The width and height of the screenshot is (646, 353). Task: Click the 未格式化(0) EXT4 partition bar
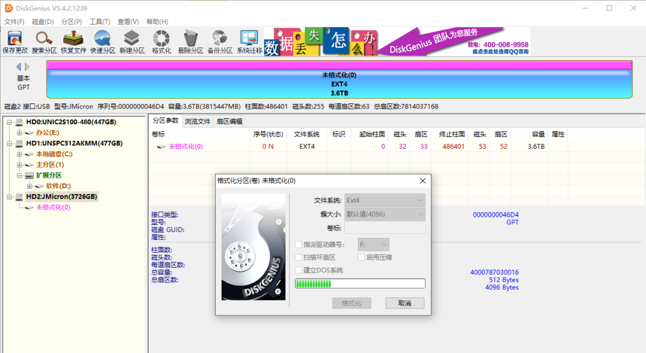[339, 80]
